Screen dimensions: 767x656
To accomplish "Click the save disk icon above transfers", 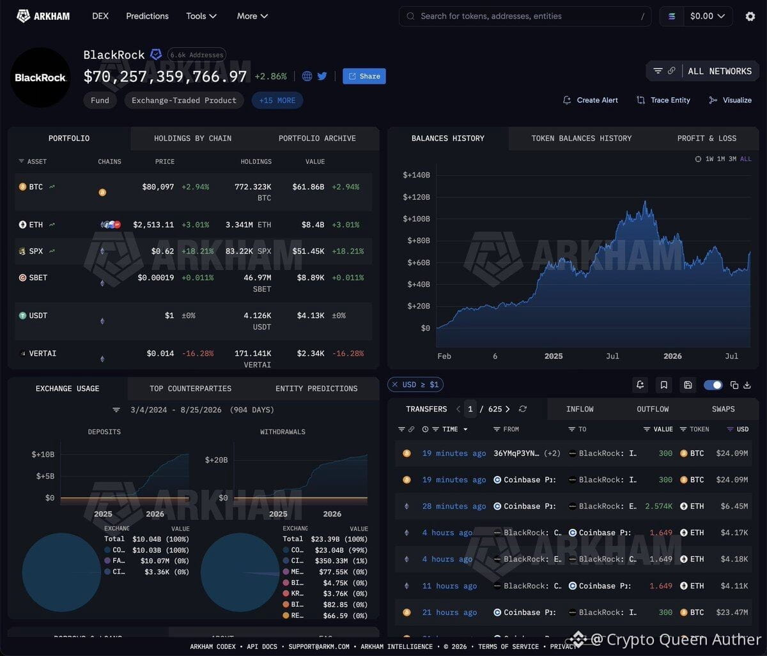I will pos(688,385).
